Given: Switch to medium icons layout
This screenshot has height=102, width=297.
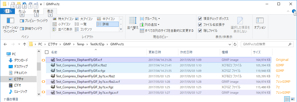Looking at the screenshot, I should click(x=106, y=19).
